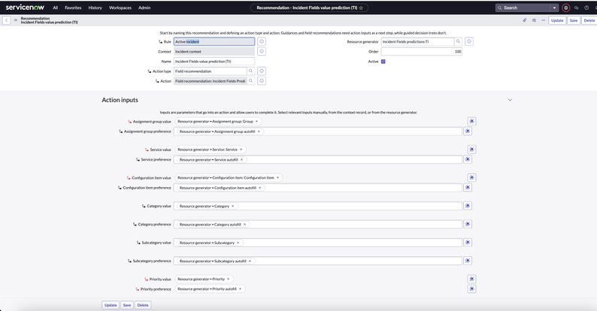597x311 pixels.
Task: Open data picker for Subcategory value
Action: click(x=468, y=242)
